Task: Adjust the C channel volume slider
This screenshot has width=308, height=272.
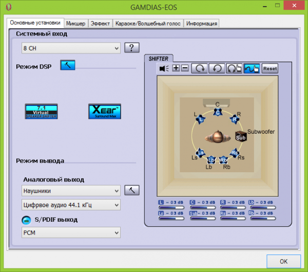Action: [203, 207]
